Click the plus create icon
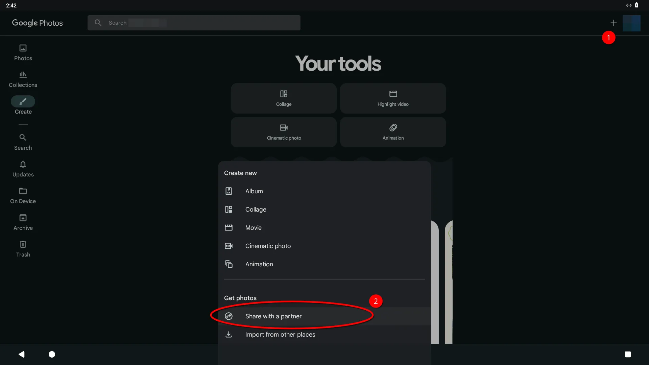649x365 pixels. pos(614,23)
